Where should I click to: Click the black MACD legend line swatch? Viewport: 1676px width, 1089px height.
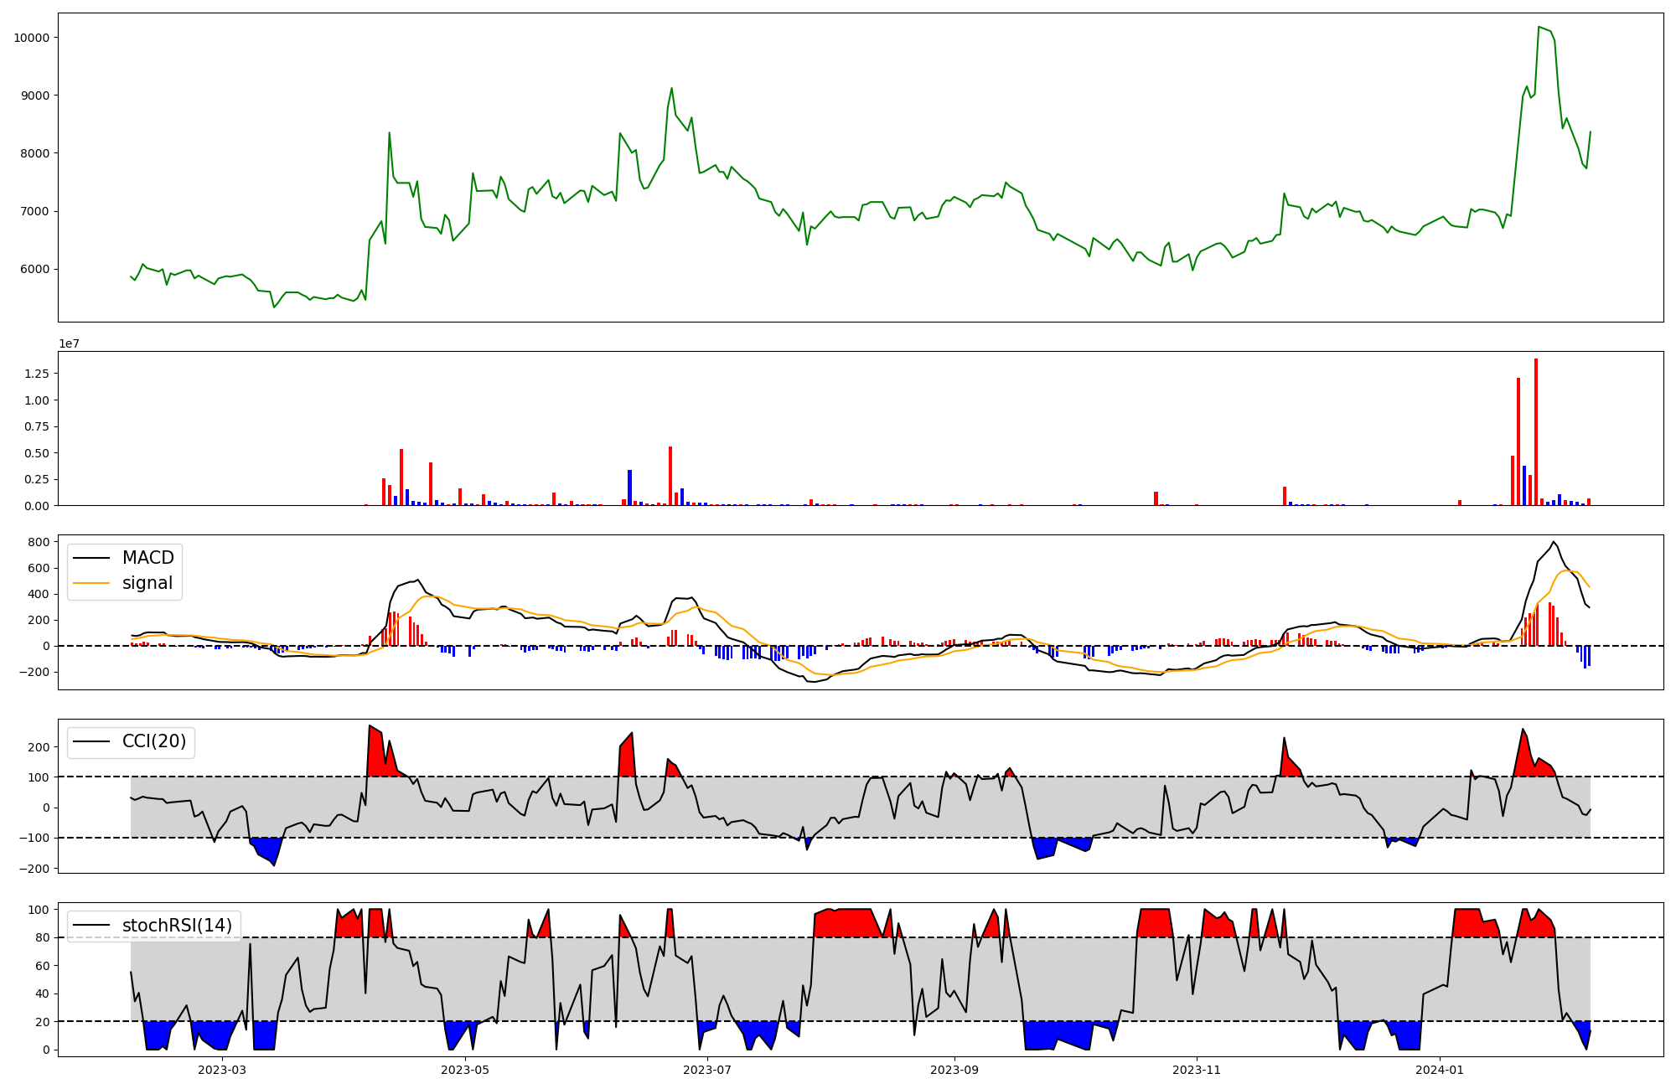(91, 558)
